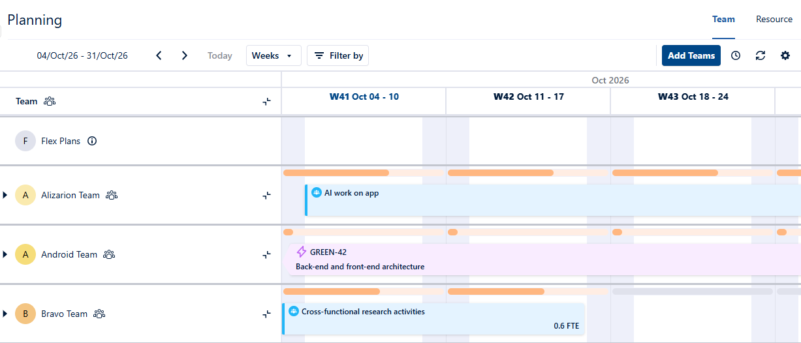Open Cross-functional research activities plan
The image size is (801, 343).
pos(433,319)
